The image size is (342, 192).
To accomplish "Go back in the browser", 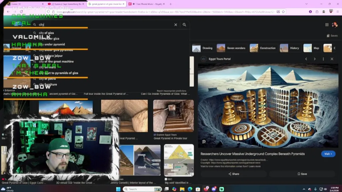I will point(8,12).
